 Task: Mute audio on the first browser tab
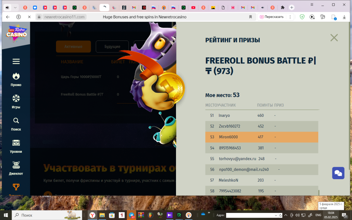coord(7,7)
